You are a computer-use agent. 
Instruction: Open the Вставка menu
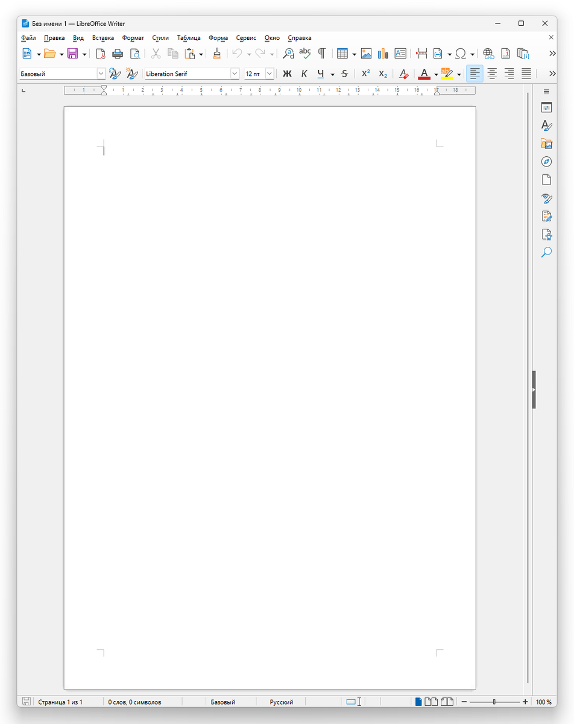pos(103,37)
